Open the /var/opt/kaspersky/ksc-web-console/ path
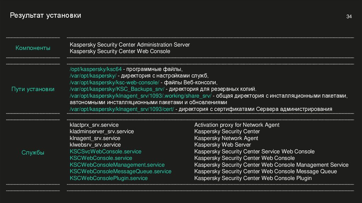This screenshot has width=362, height=203. (110, 82)
